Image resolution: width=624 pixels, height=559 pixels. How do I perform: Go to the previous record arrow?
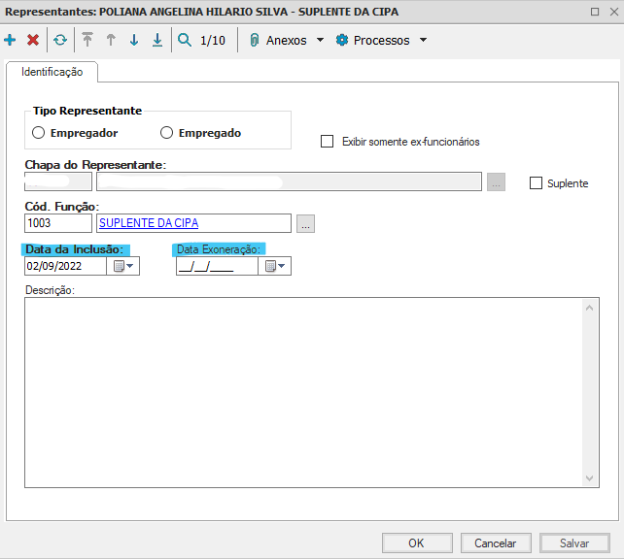(111, 41)
